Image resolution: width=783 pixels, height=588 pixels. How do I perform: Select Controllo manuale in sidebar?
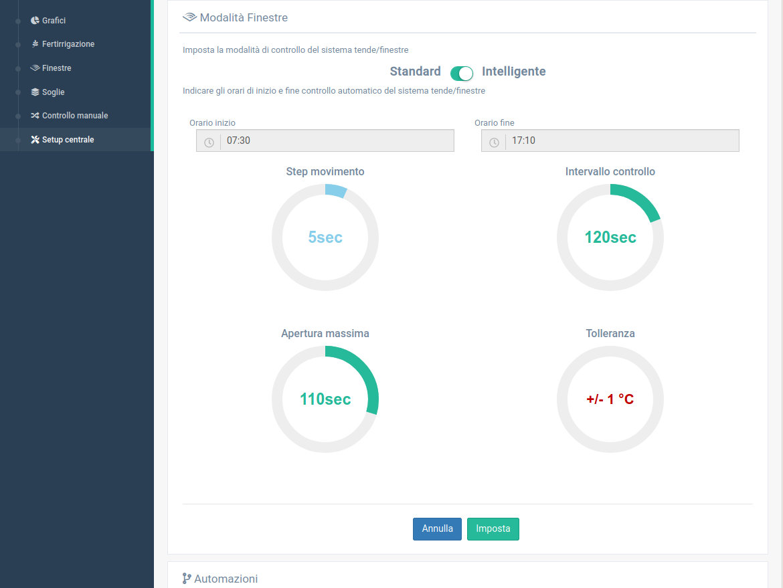click(75, 115)
